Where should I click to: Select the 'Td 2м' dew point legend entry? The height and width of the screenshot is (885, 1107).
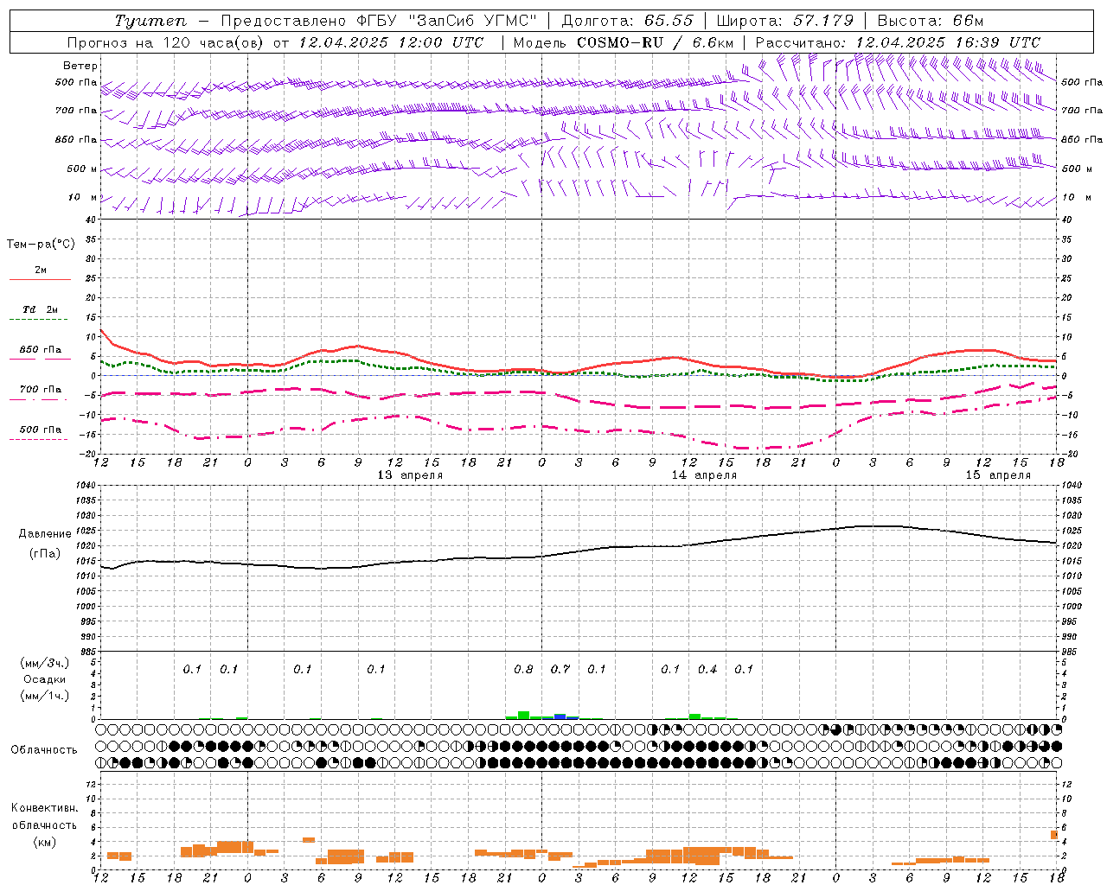[x=41, y=309]
